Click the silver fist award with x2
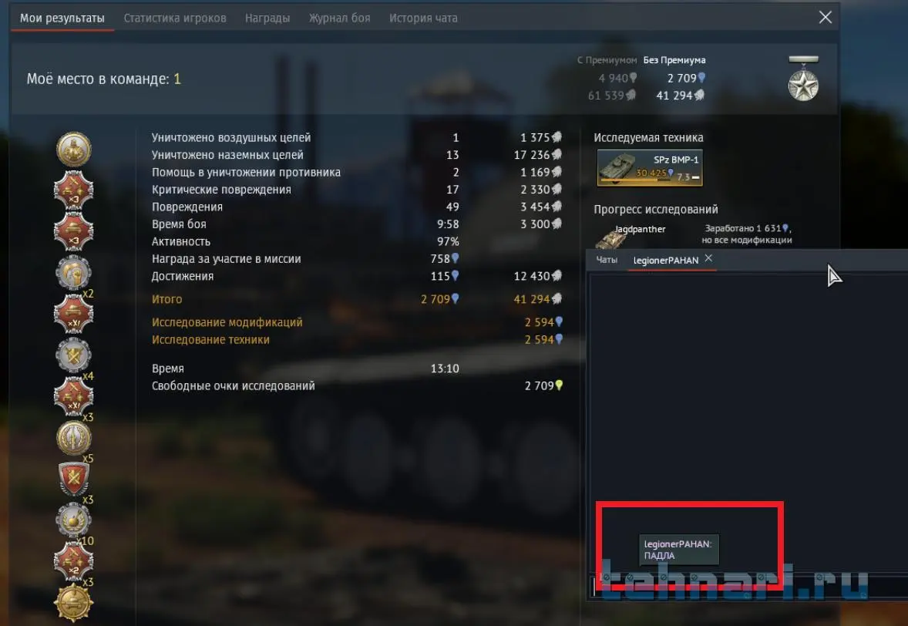Image resolution: width=908 pixels, height=626 pixels. (73, 272)
